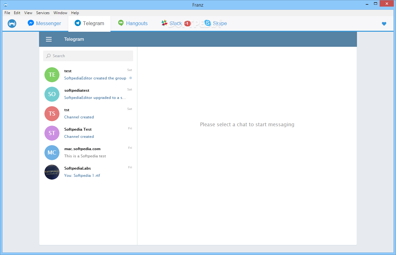Click the Hangouts green quote icon

click(121, 23)
